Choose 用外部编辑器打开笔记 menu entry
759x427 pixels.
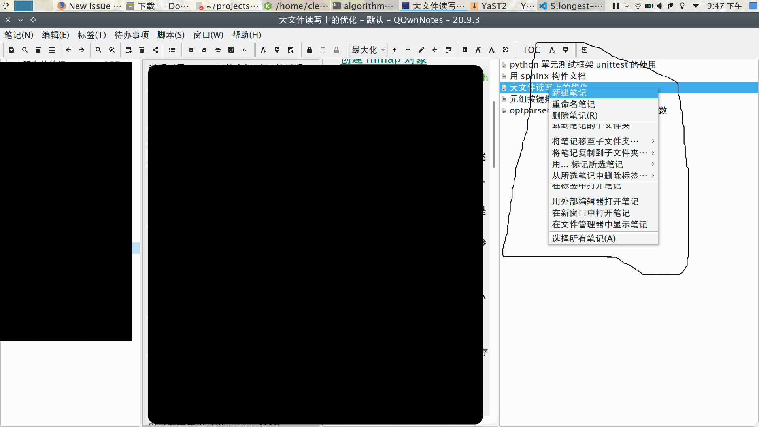click(603, 202)
